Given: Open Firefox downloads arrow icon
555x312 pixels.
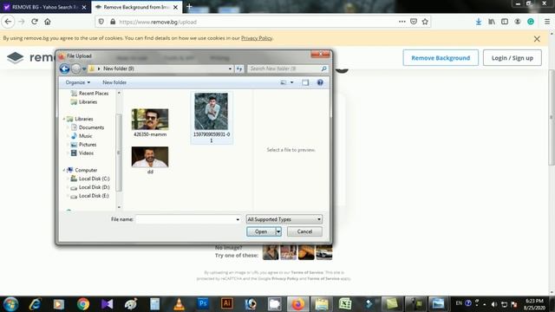Looking at the screenshot, I should click(479, 22).
